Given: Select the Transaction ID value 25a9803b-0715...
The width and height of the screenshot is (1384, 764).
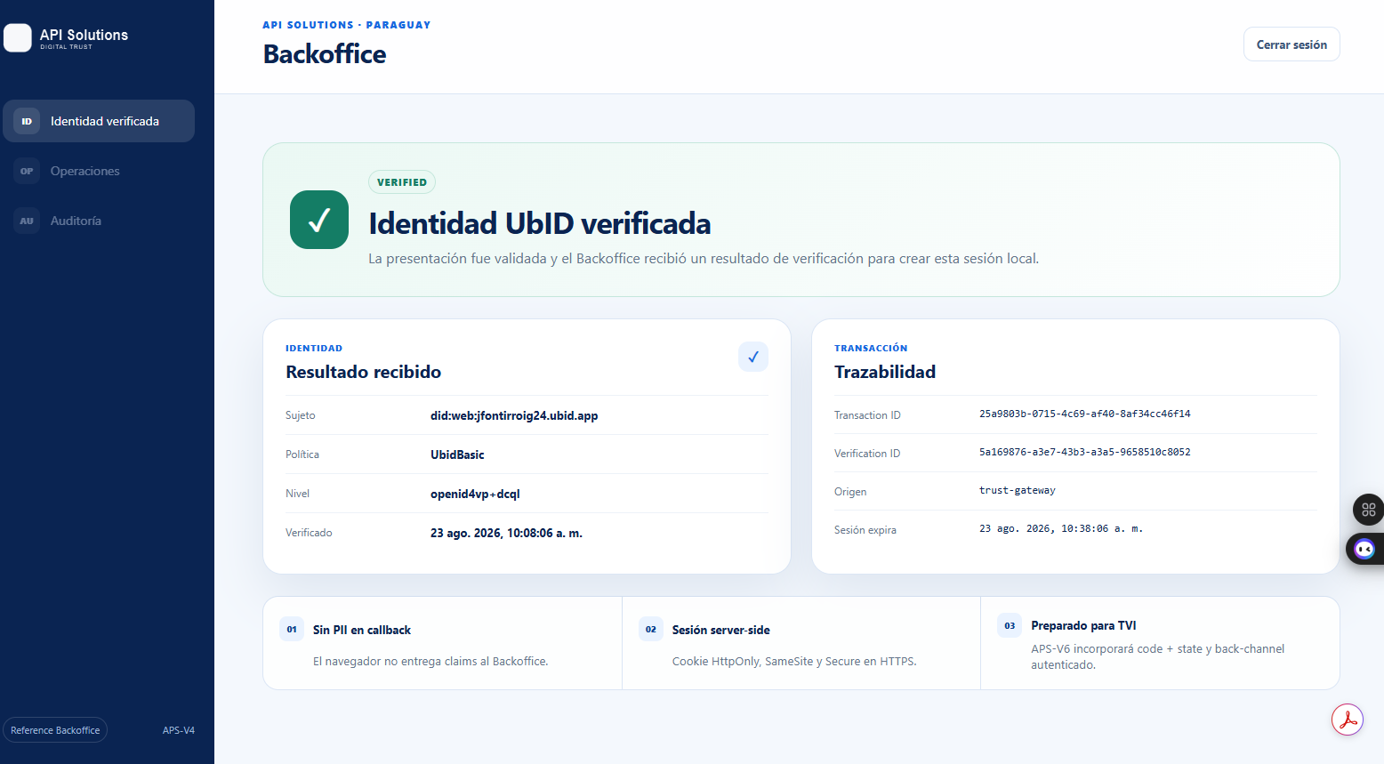Looking at the screenshot, I should pos(1084,414).
